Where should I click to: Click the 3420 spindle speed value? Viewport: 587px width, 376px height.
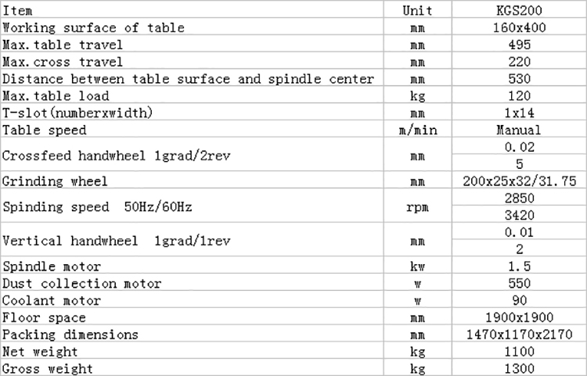pyautogui.click(x=519, y=214)
